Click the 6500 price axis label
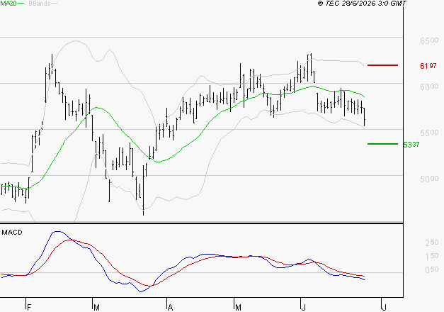This screenshot has height=312, width=444. click(429, 40)
